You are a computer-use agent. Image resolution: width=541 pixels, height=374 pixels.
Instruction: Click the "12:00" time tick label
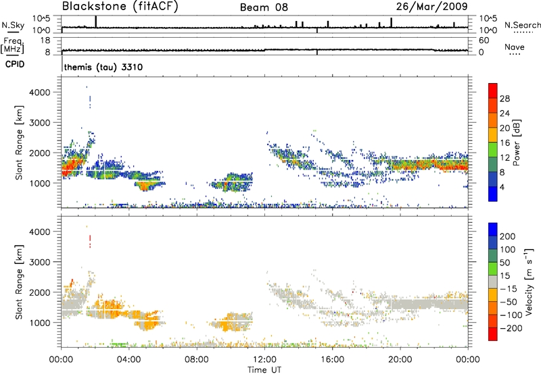tap(264, 360)
